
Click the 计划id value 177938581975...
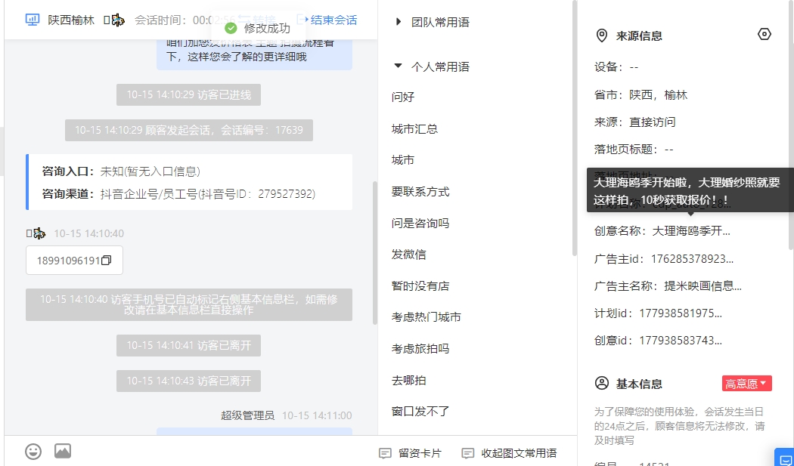681,313
